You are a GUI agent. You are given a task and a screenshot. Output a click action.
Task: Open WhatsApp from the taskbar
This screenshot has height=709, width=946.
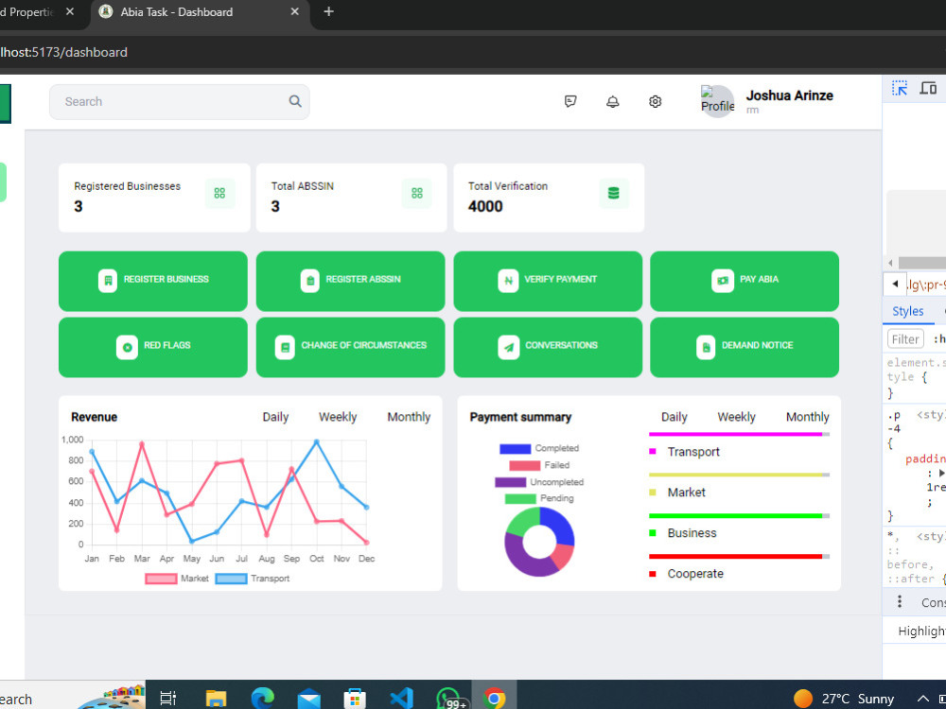tap(449, 699)
